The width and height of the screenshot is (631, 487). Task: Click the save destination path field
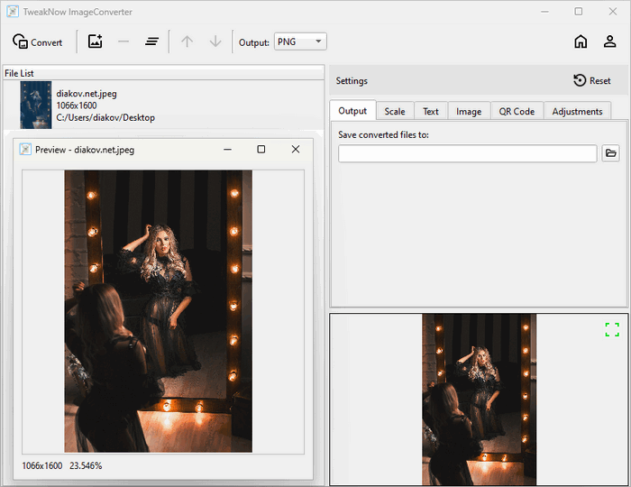(x=467, y=153)
